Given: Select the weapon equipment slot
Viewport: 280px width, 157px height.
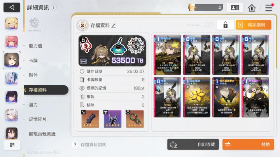Looking at the screenshot, I should click(90, 119).
